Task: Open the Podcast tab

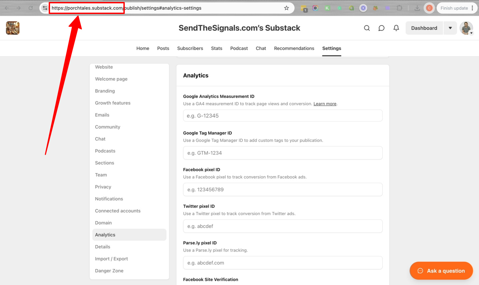Action: coord(239,48)
